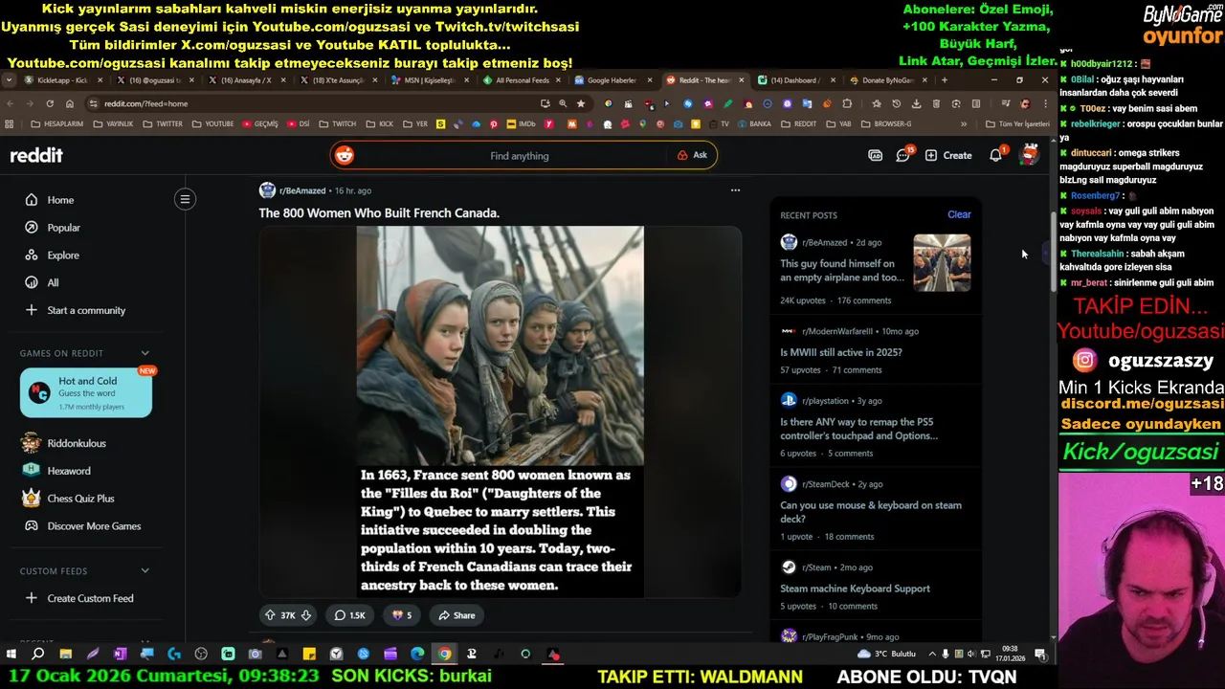1225x689 pixels.
Task: Show more bookmarks overflow chevron
Action: [x=964, y=124]
